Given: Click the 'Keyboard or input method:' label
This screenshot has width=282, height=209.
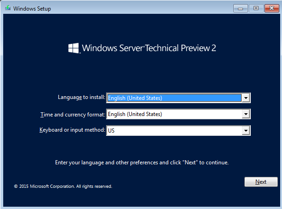Looking at the screenshot, I should pyautogui.click(x=72, y=130).
